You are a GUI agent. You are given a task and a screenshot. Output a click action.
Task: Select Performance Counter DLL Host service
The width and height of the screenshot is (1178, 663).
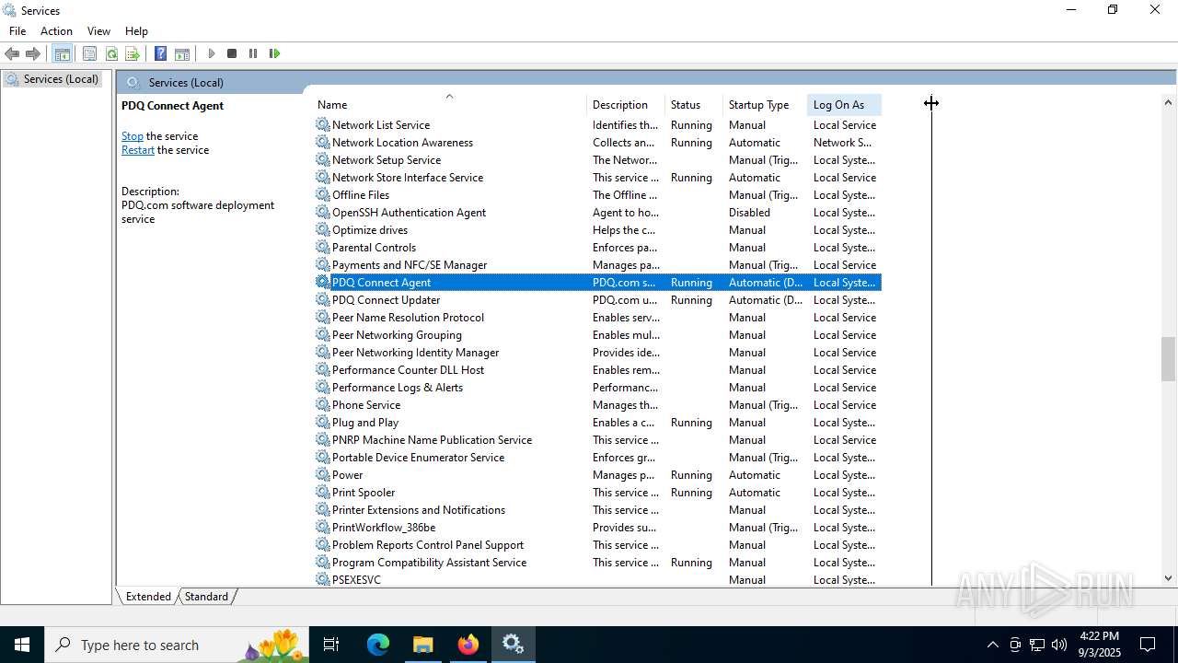tap(597, 369)
